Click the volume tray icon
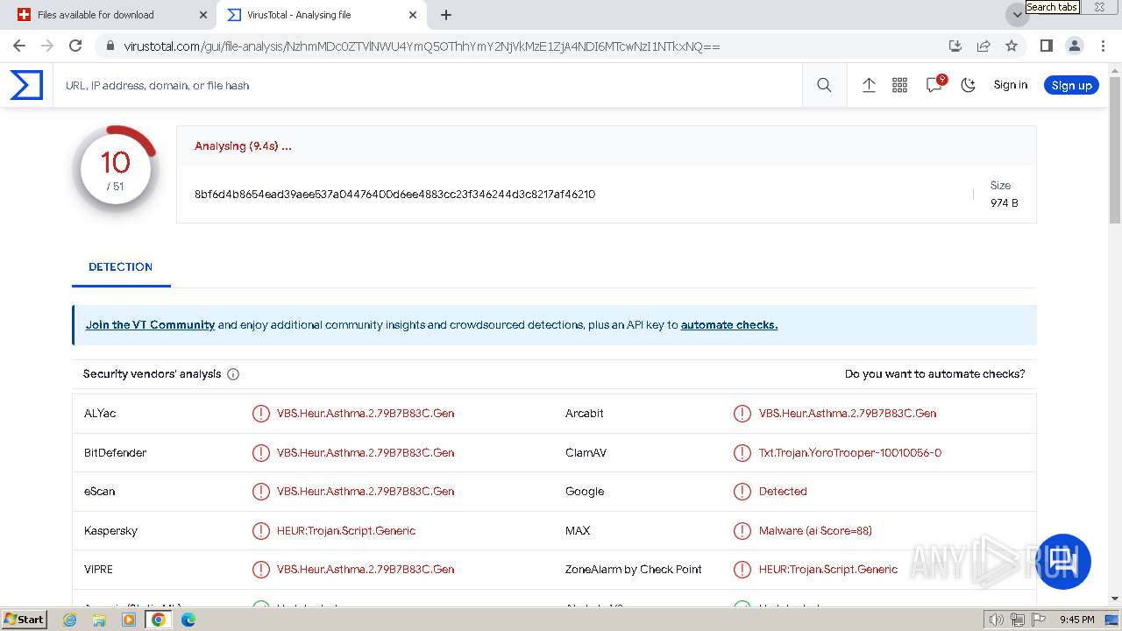The width and height of the screenshot is (1122, 631). [997, 620]
